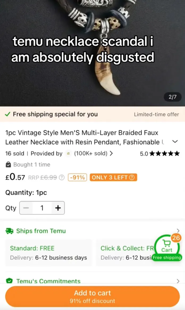This screenshot has width=185, height=310.
Task: Open the seller store arrow after 100K+ sold
Action: pyautogui.click(x=111, y=154)
